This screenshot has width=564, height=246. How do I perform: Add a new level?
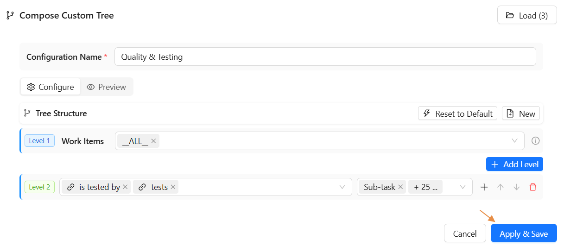514,164
